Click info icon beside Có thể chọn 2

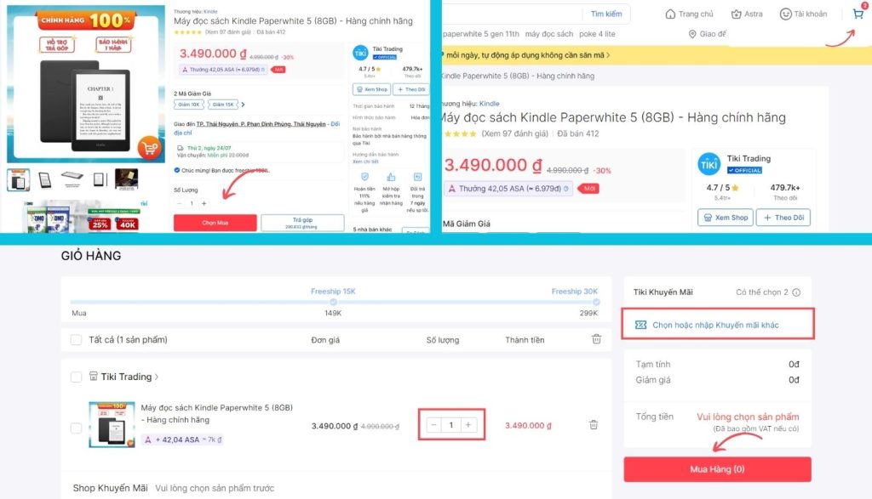796,292
